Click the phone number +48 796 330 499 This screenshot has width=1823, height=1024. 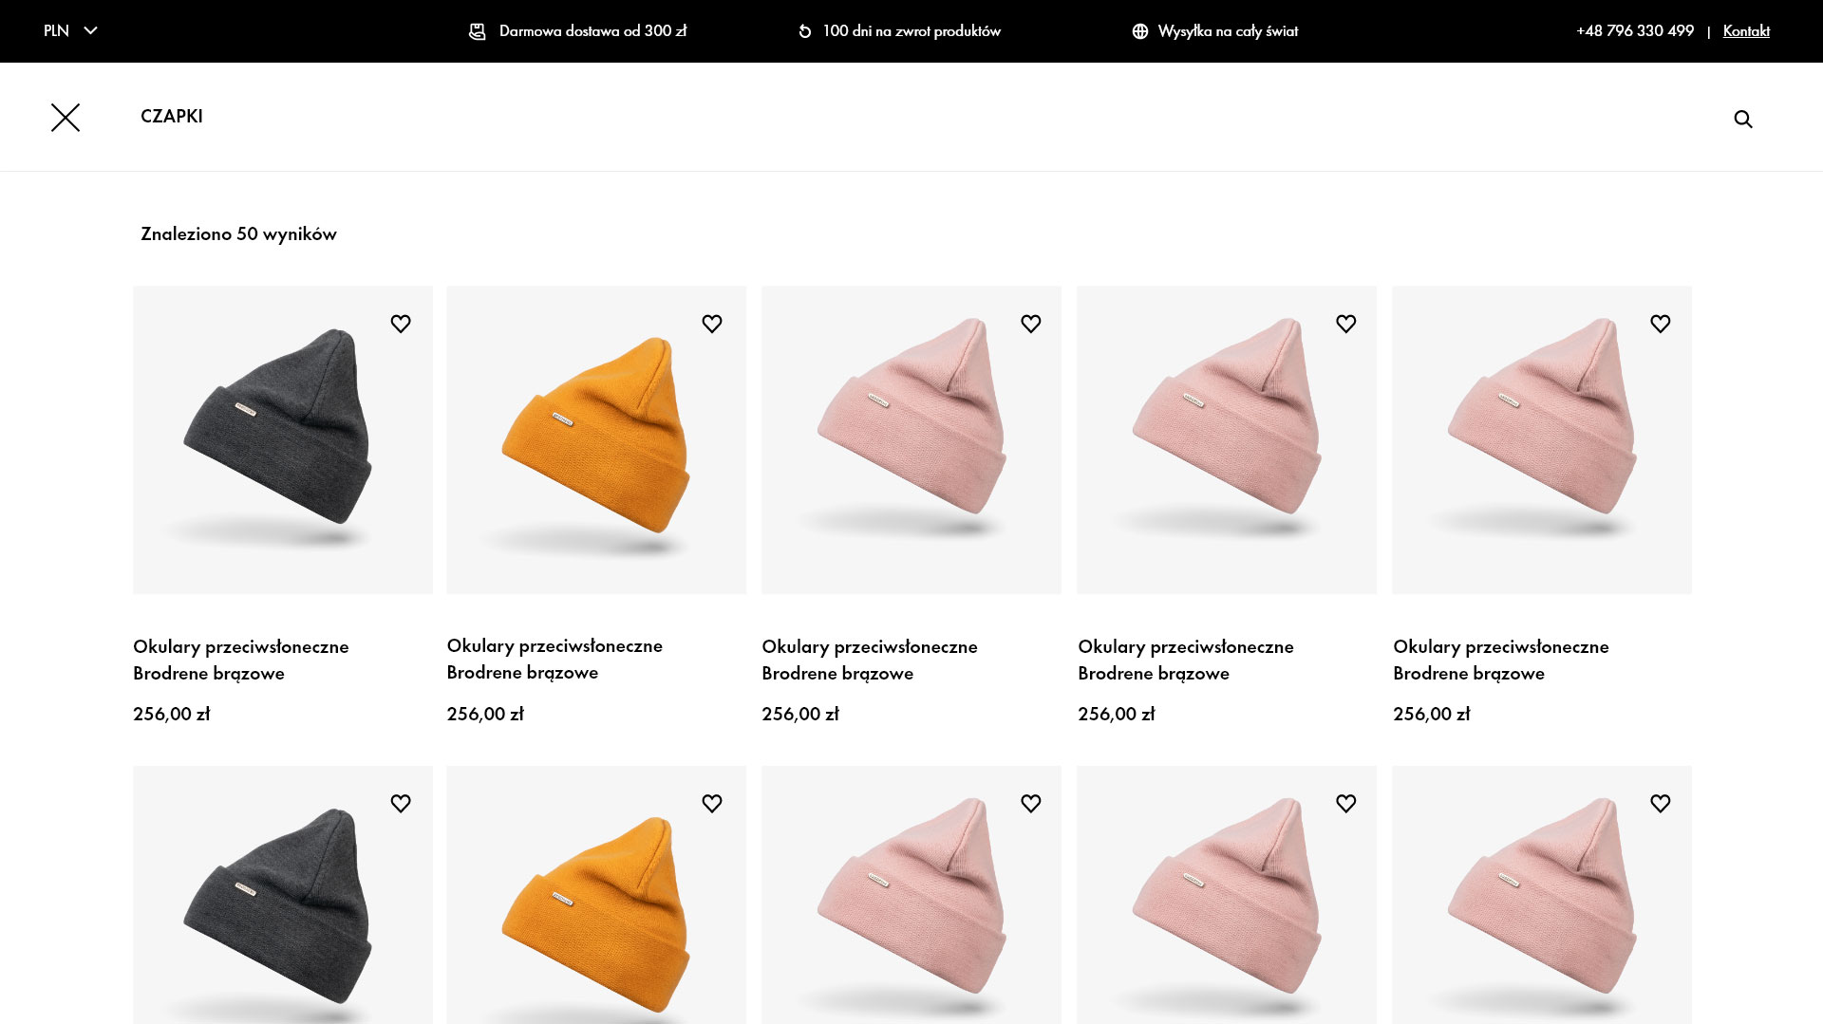click(1634, 30)
